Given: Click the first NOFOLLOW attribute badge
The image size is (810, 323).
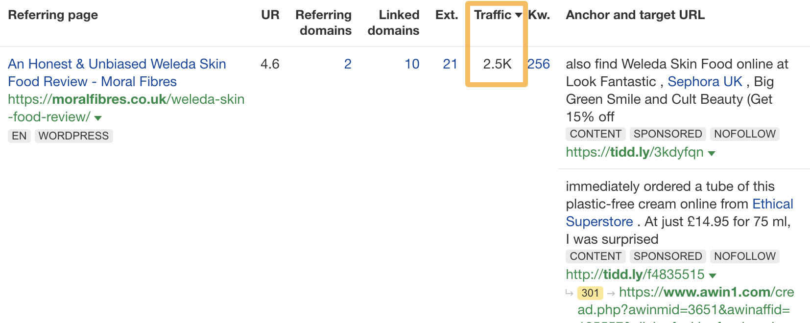Looking at the screenshot, I should click(x=744, y=134).
